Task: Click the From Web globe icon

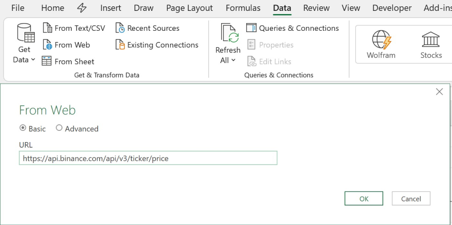Action: 47,45
